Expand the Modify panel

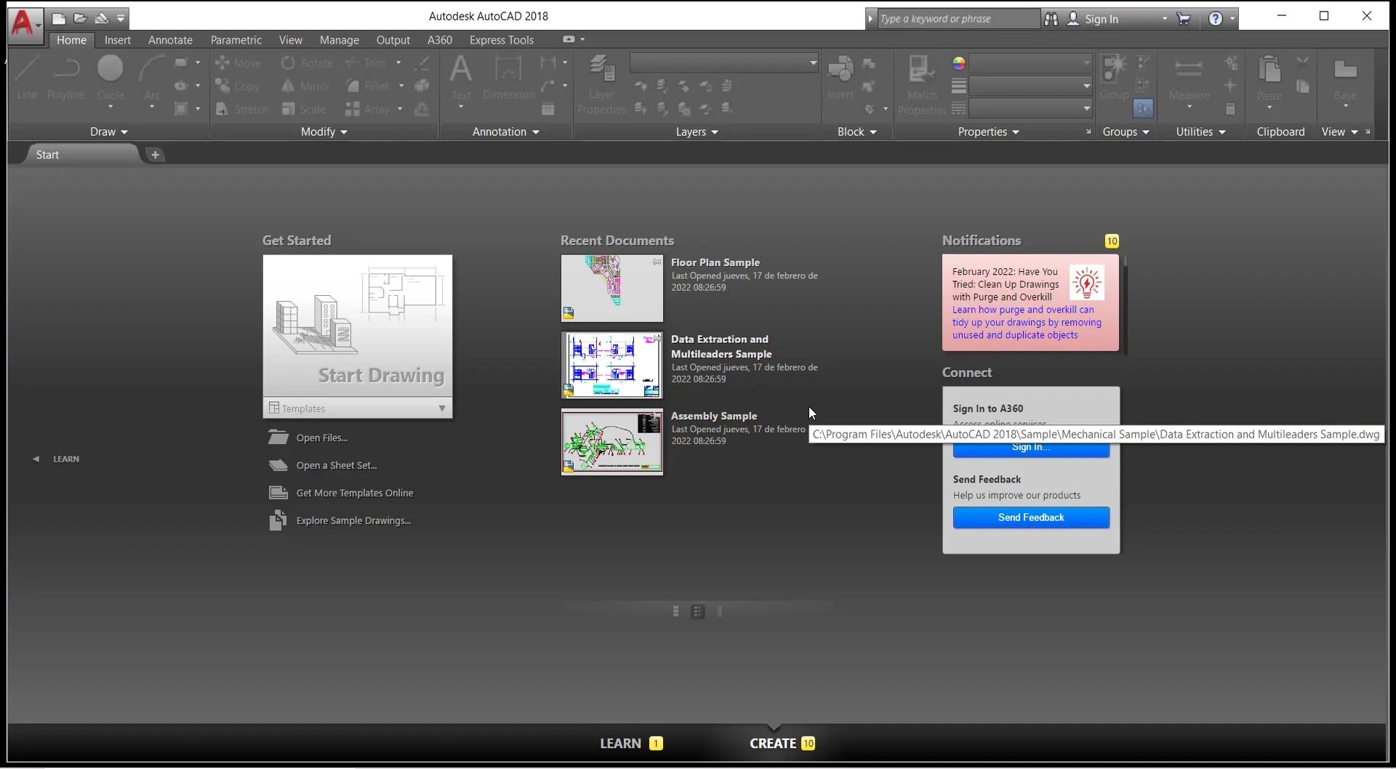coord(324,132)
